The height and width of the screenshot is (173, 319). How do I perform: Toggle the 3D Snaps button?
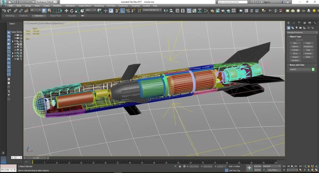[x=117, y=11]
